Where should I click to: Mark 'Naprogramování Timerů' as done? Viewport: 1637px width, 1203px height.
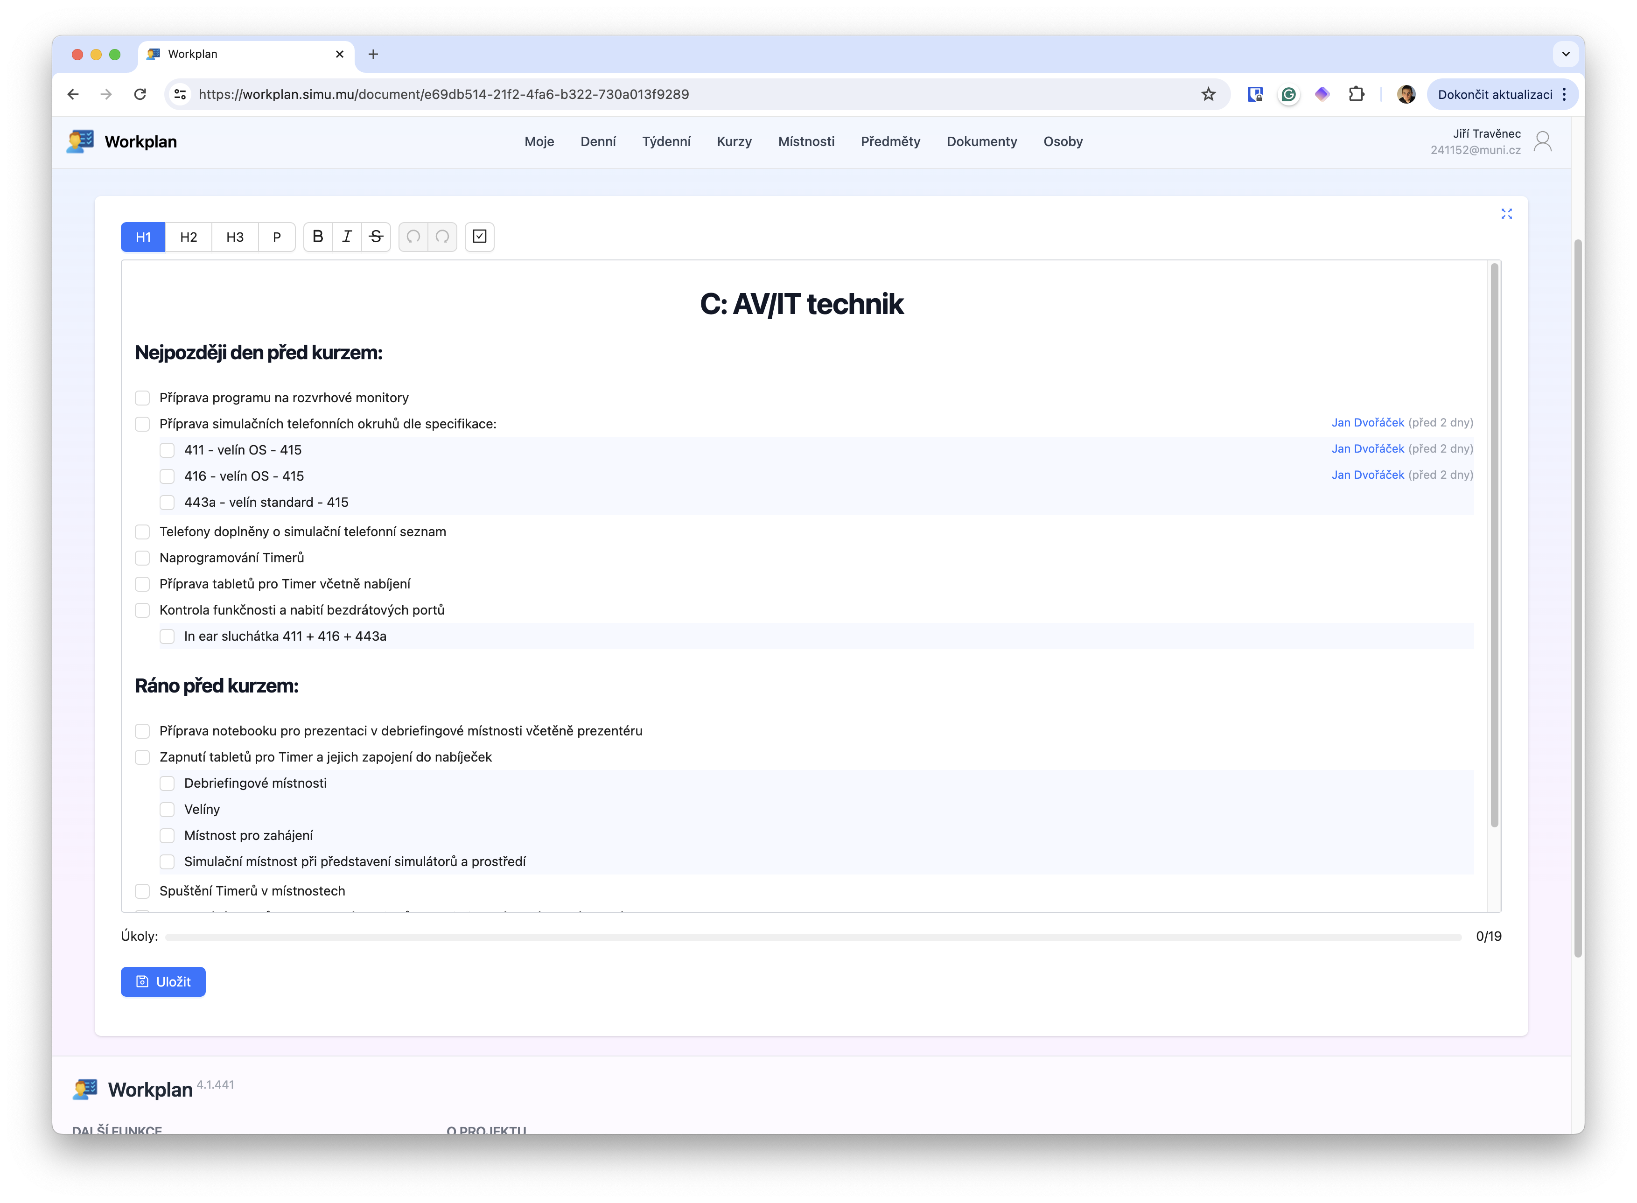tap(142, 558)
